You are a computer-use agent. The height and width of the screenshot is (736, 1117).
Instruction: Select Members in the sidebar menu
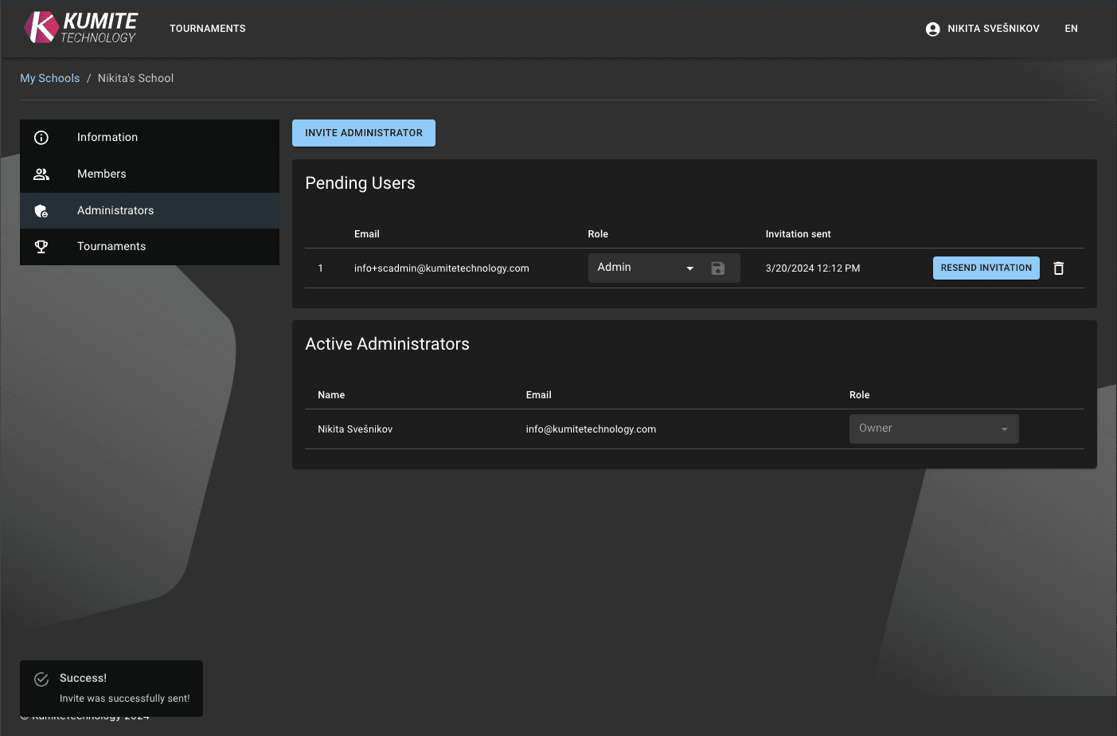click(102, 174)
